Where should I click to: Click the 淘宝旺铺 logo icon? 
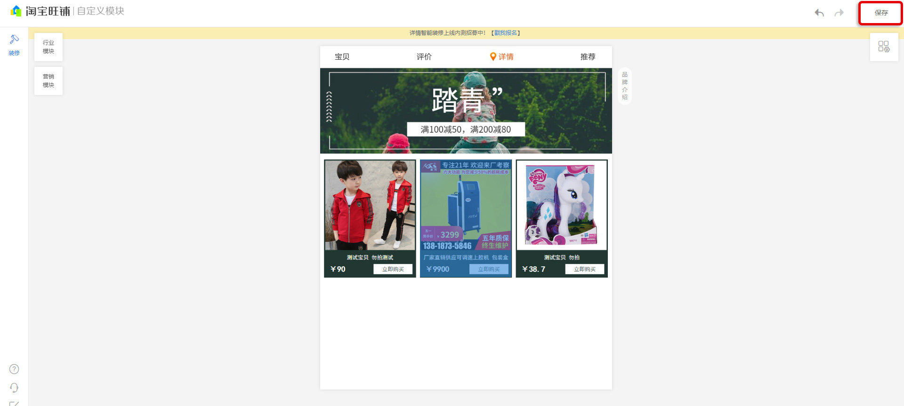click(x=16, y=11)
